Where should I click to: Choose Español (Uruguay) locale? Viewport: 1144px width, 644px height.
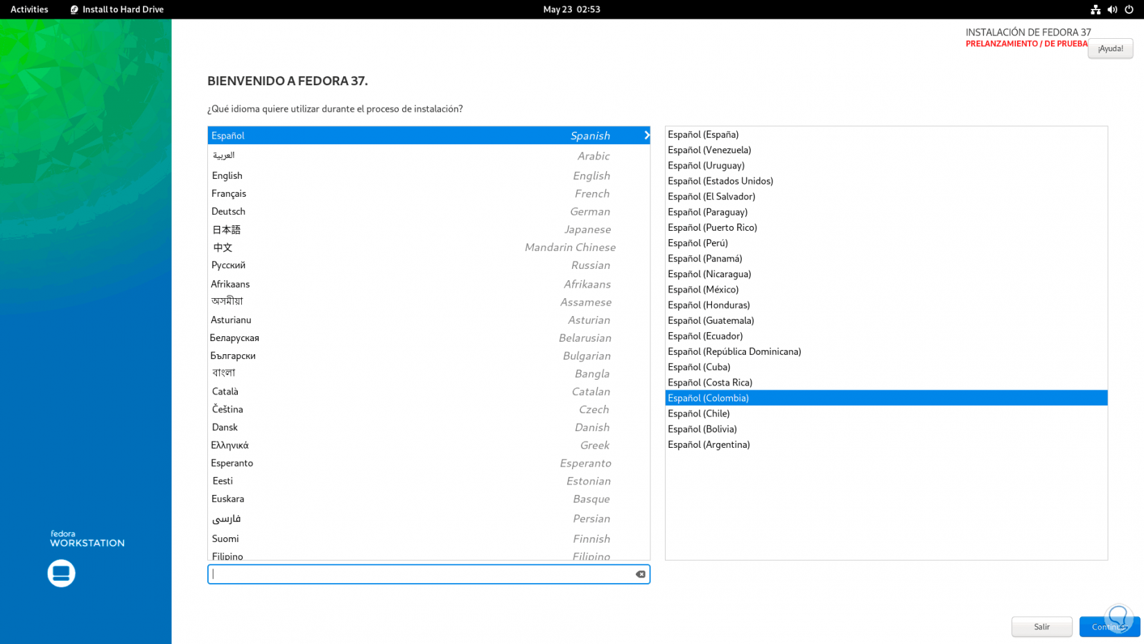point(886,166)
